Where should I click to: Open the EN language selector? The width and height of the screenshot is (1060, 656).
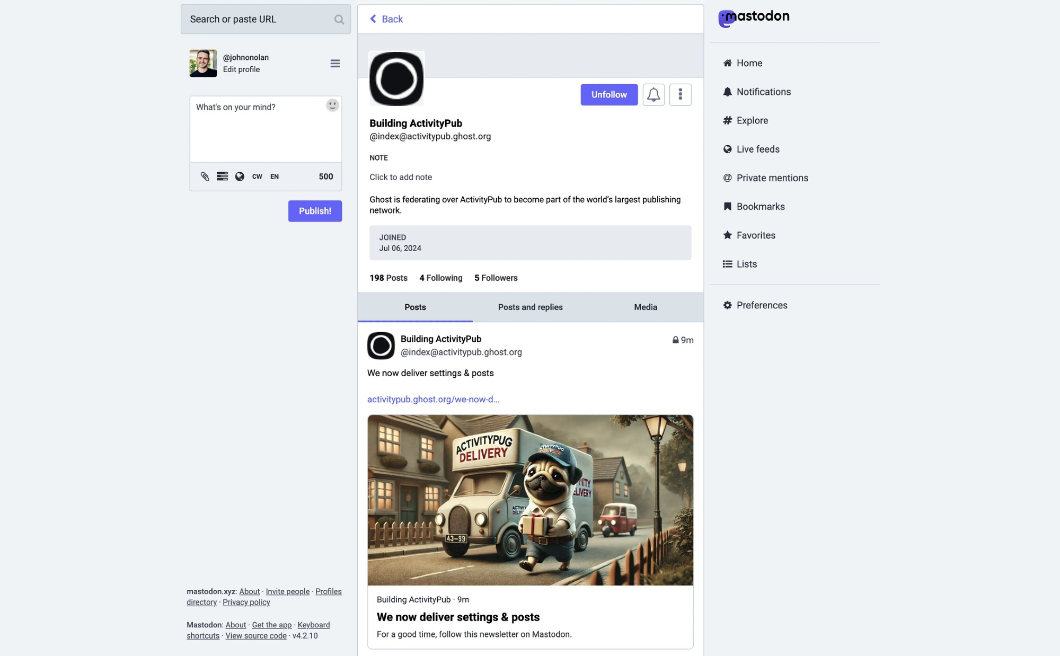tap(275, 176)
